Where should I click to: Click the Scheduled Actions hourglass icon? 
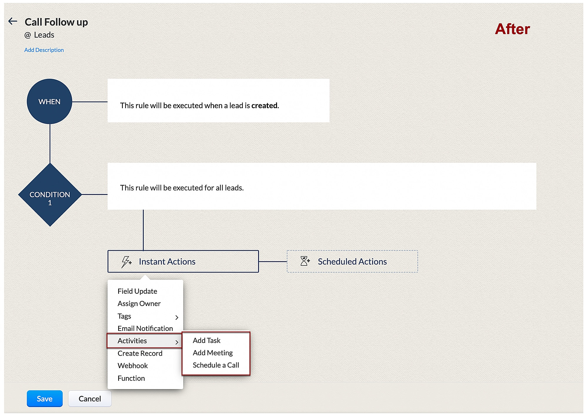305,261
